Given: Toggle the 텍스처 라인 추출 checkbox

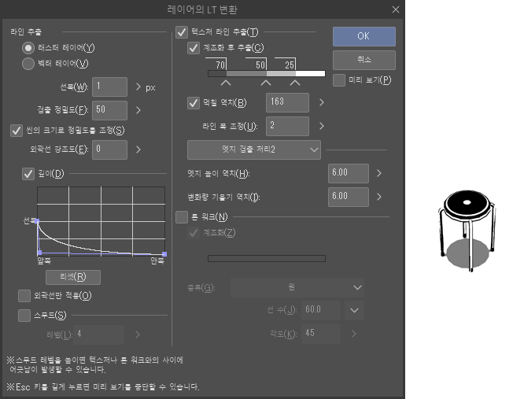Looking at the screenshot, I should (x=181, y=32).
